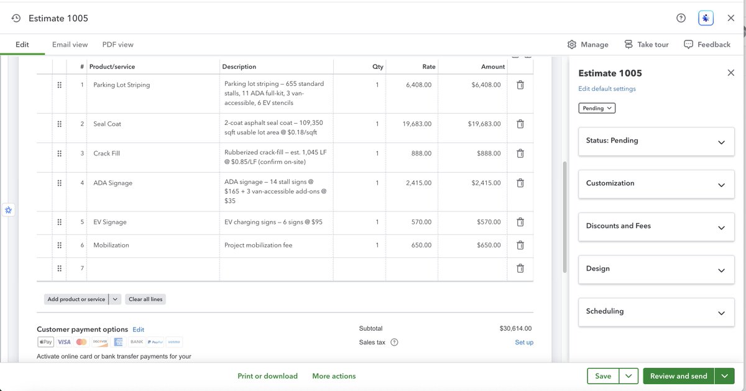The width and height of the screenshot is (746, 391).
Task: Select 'Project mobilization fee' description
Action: click(258, 245)
